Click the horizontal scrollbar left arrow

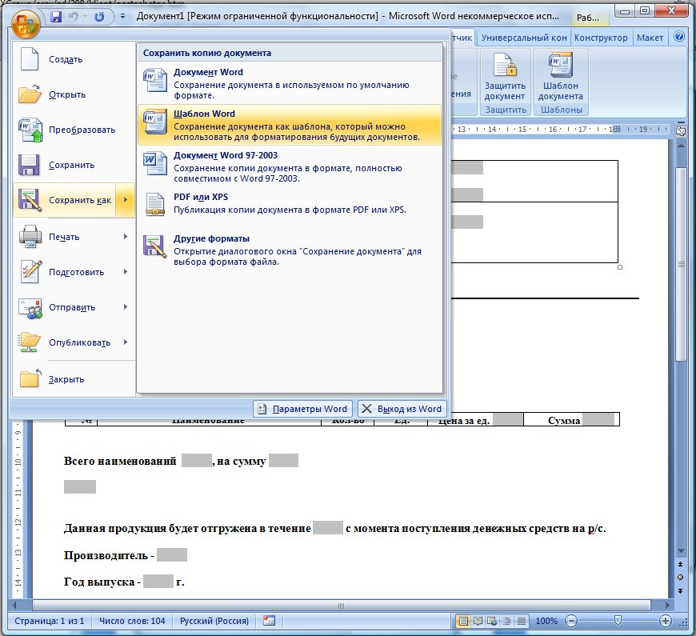point(14,605)
